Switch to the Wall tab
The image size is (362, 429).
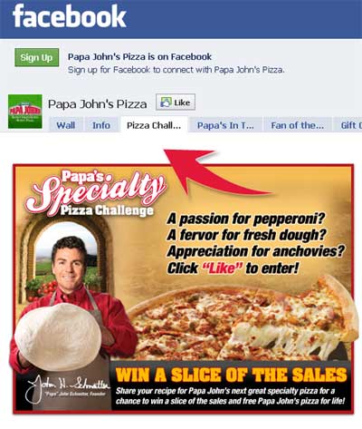(66, 125)
